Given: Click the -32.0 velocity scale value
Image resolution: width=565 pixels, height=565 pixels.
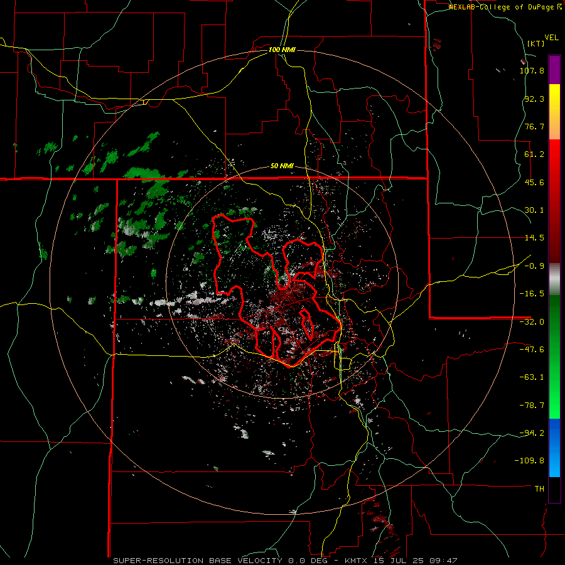Looking at the screenshot, I should pos(532,322).
